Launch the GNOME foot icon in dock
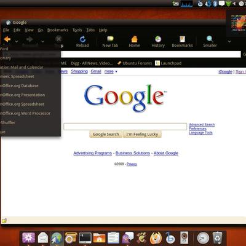Screen dimensions: 246x246 [x=141, y=238]
